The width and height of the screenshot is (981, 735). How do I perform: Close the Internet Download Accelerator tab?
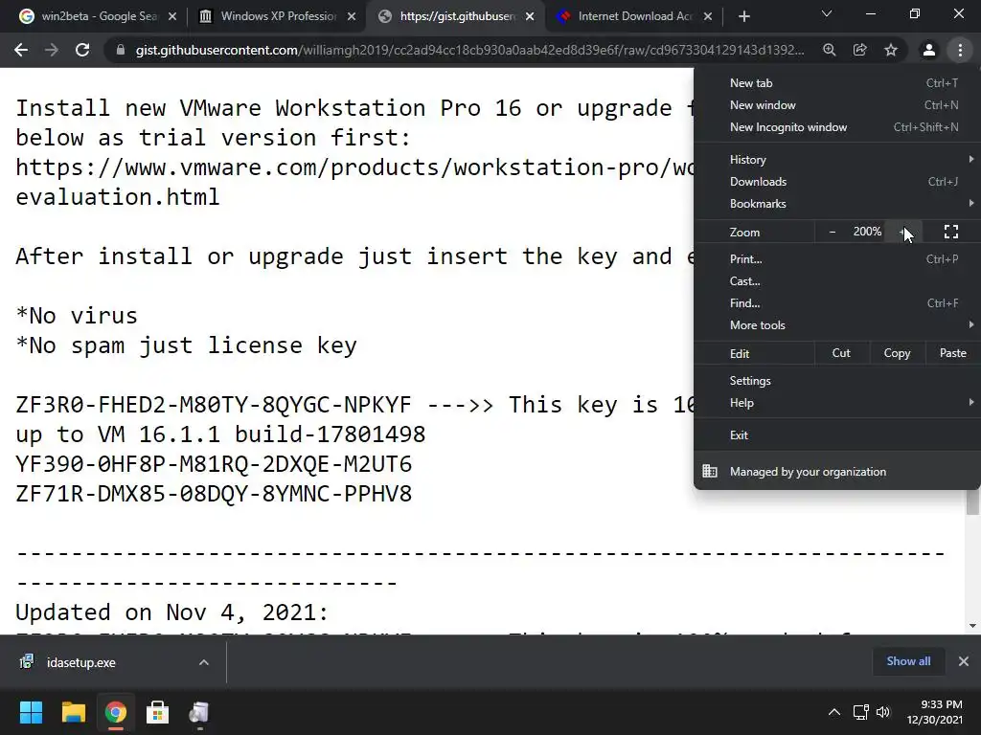click(708, 17)
